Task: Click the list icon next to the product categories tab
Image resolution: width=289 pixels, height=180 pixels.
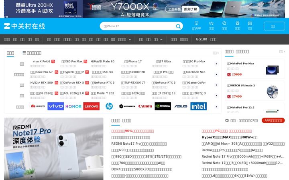Action: pyautogui.click(x=24, y=53)
